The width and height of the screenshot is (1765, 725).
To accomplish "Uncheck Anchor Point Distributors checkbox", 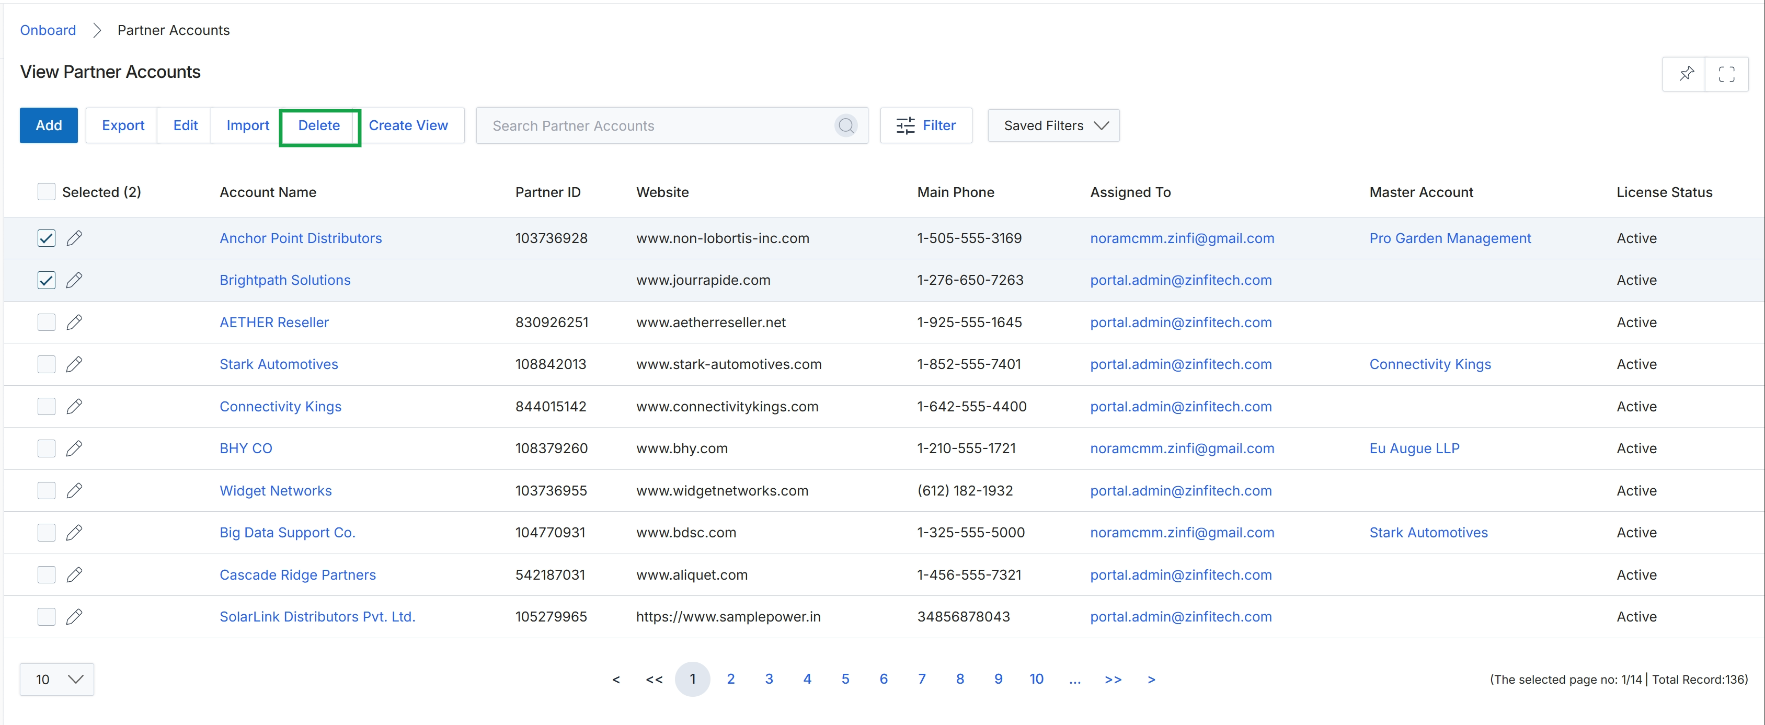I will [46, 238].
